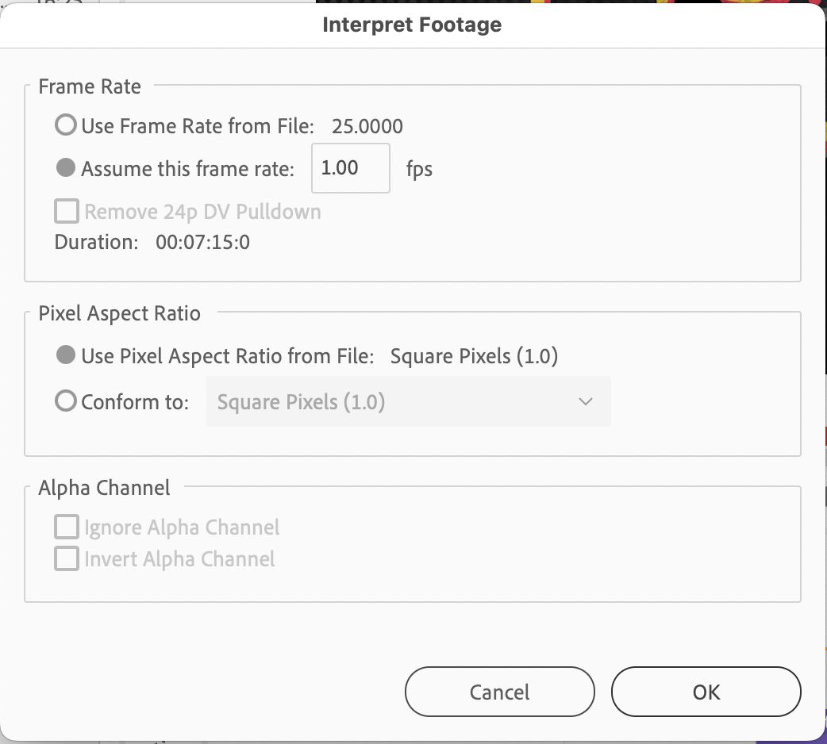827x744 pixels.
Task: Click the Interpret Footage title bar
Action: [x=412, y=25]
